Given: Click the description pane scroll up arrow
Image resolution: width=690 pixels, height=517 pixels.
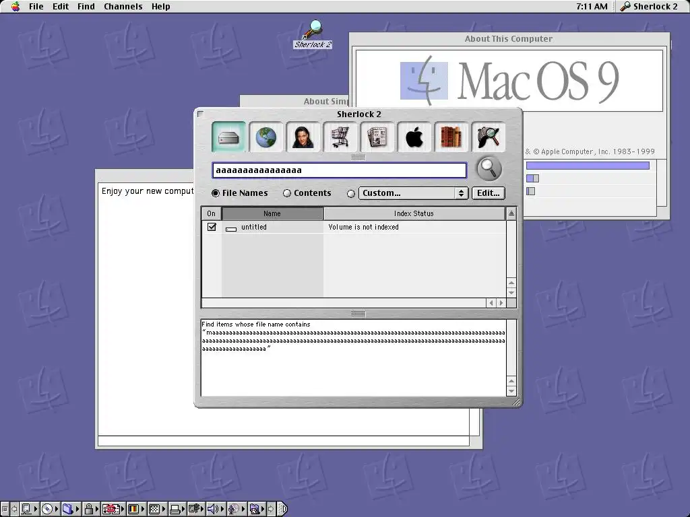Looking at the screenshot, I should 511,381.
